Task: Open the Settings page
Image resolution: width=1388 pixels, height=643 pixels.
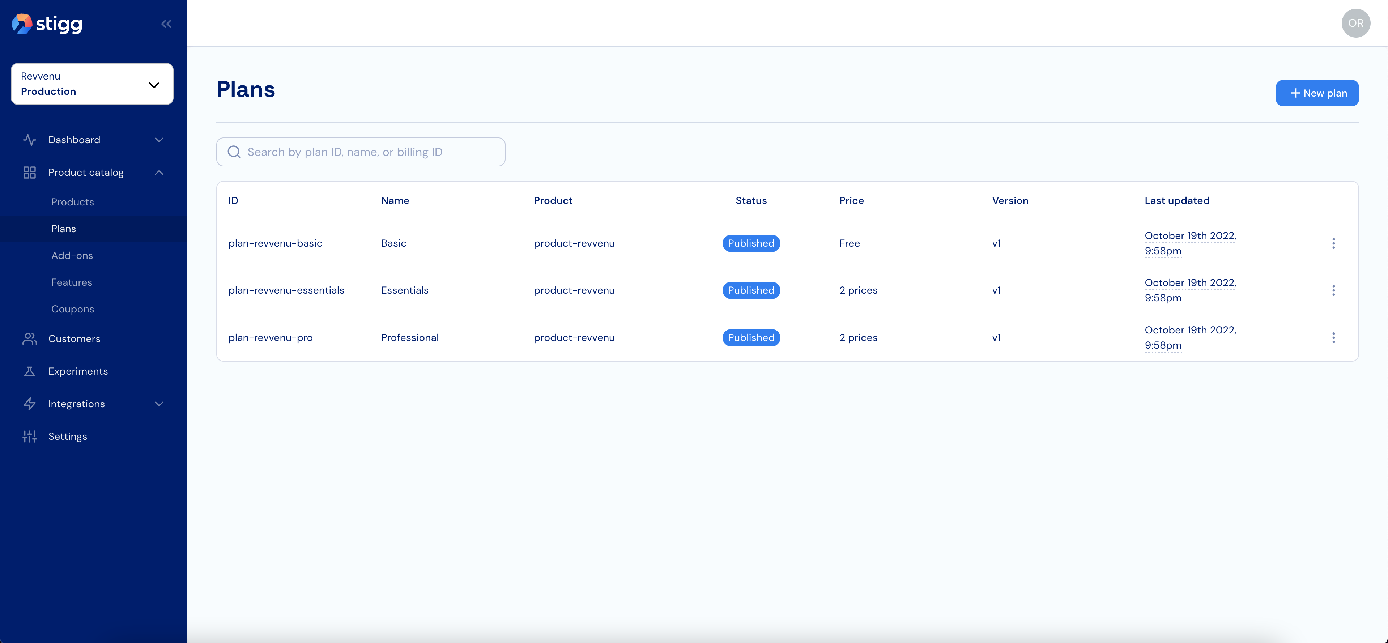Action: (67, 437)
